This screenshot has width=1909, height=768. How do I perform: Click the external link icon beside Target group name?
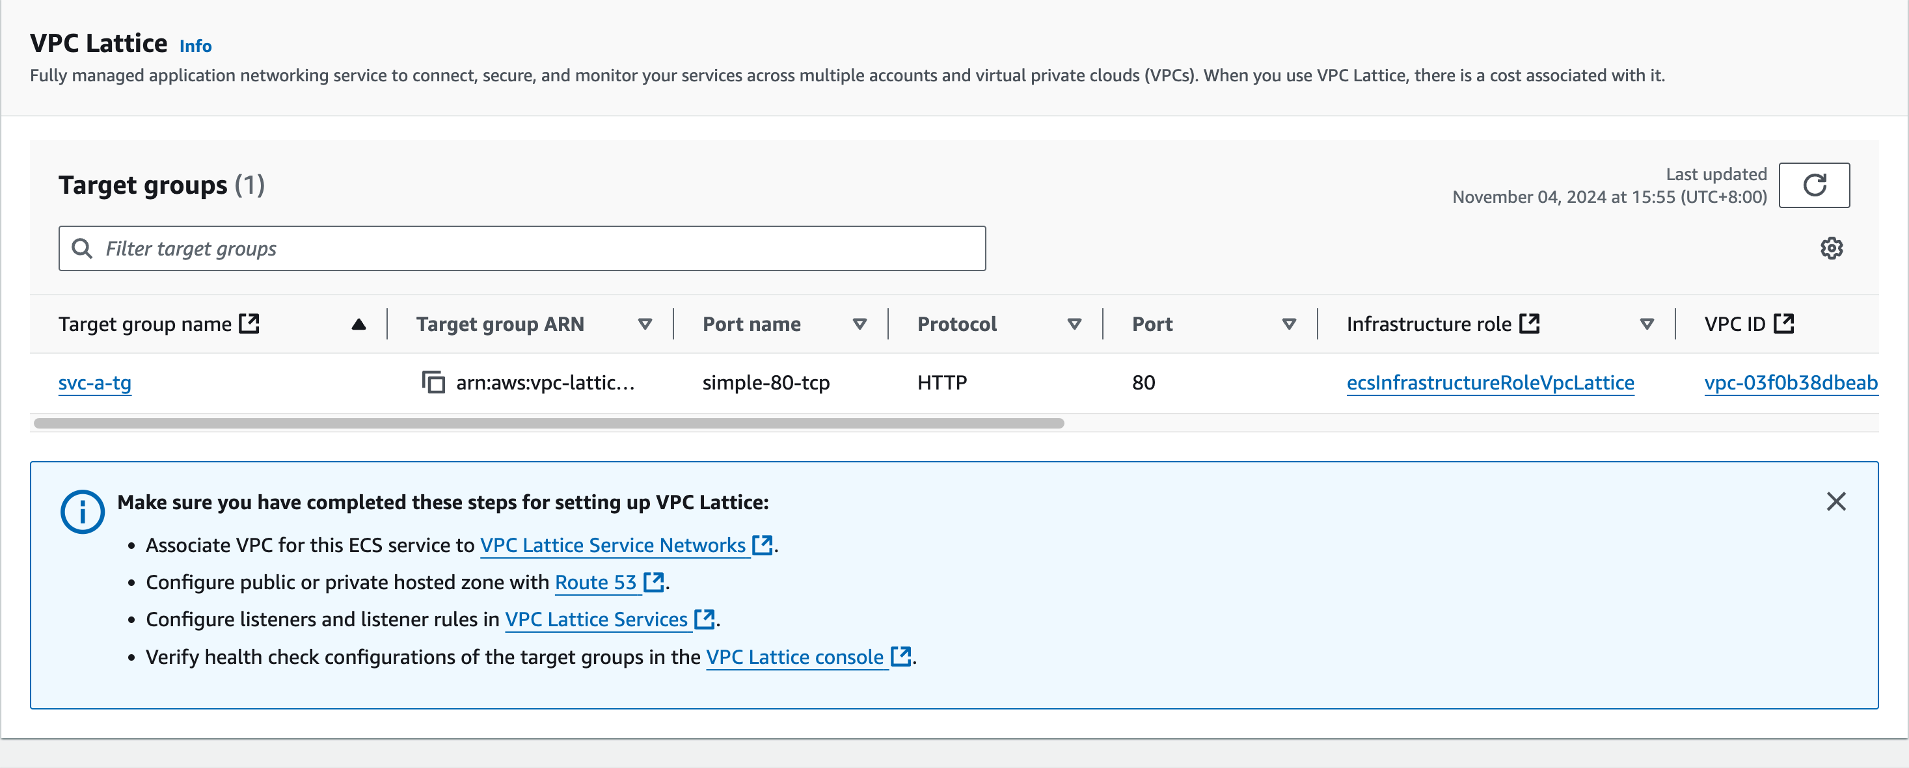(249, 324)
